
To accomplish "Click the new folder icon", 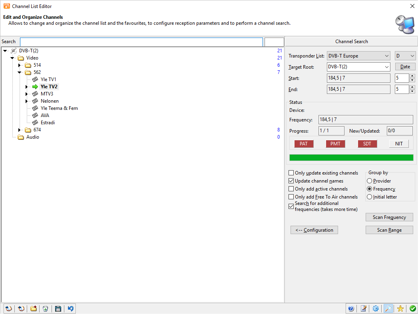I will (34, 308).
